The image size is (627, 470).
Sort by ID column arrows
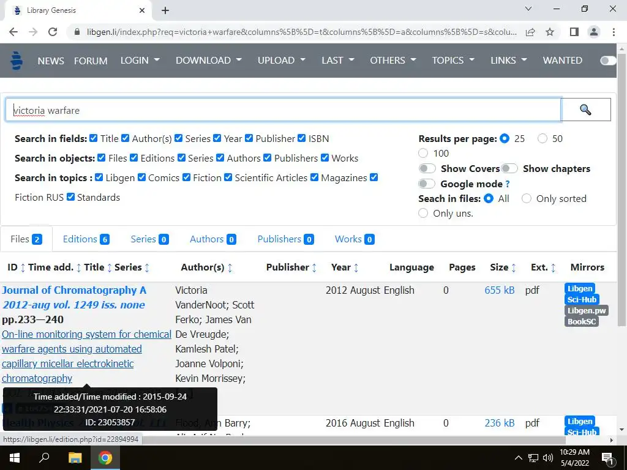23,268
